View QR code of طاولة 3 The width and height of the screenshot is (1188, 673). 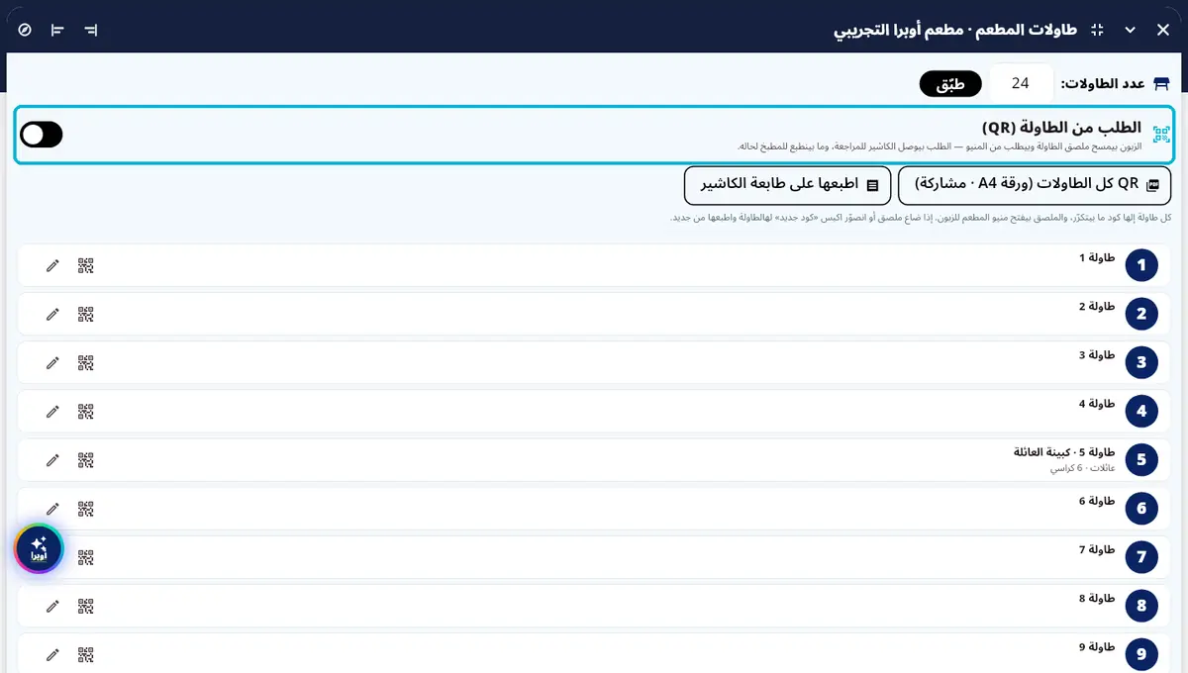pos(86,362)
